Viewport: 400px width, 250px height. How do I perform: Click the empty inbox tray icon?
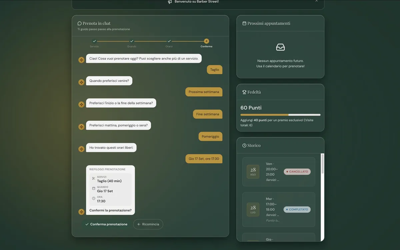280,47
